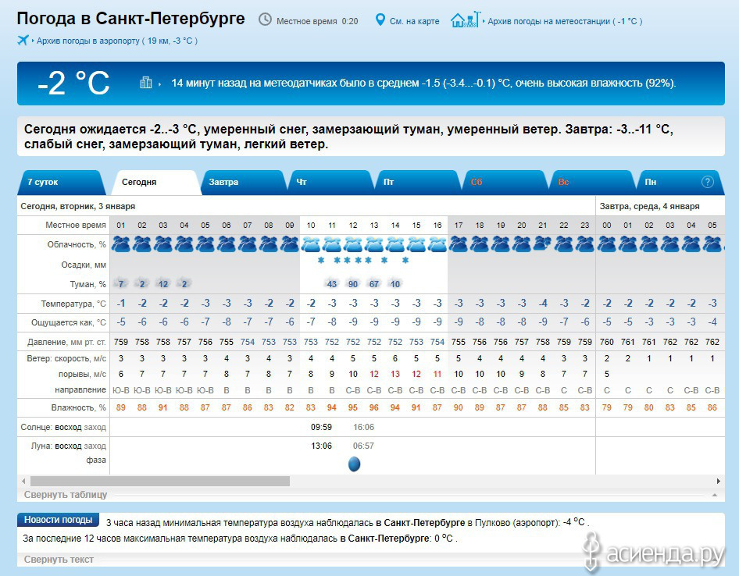
Task: Click the local time clock icon
Action: (x=266, y=20)
